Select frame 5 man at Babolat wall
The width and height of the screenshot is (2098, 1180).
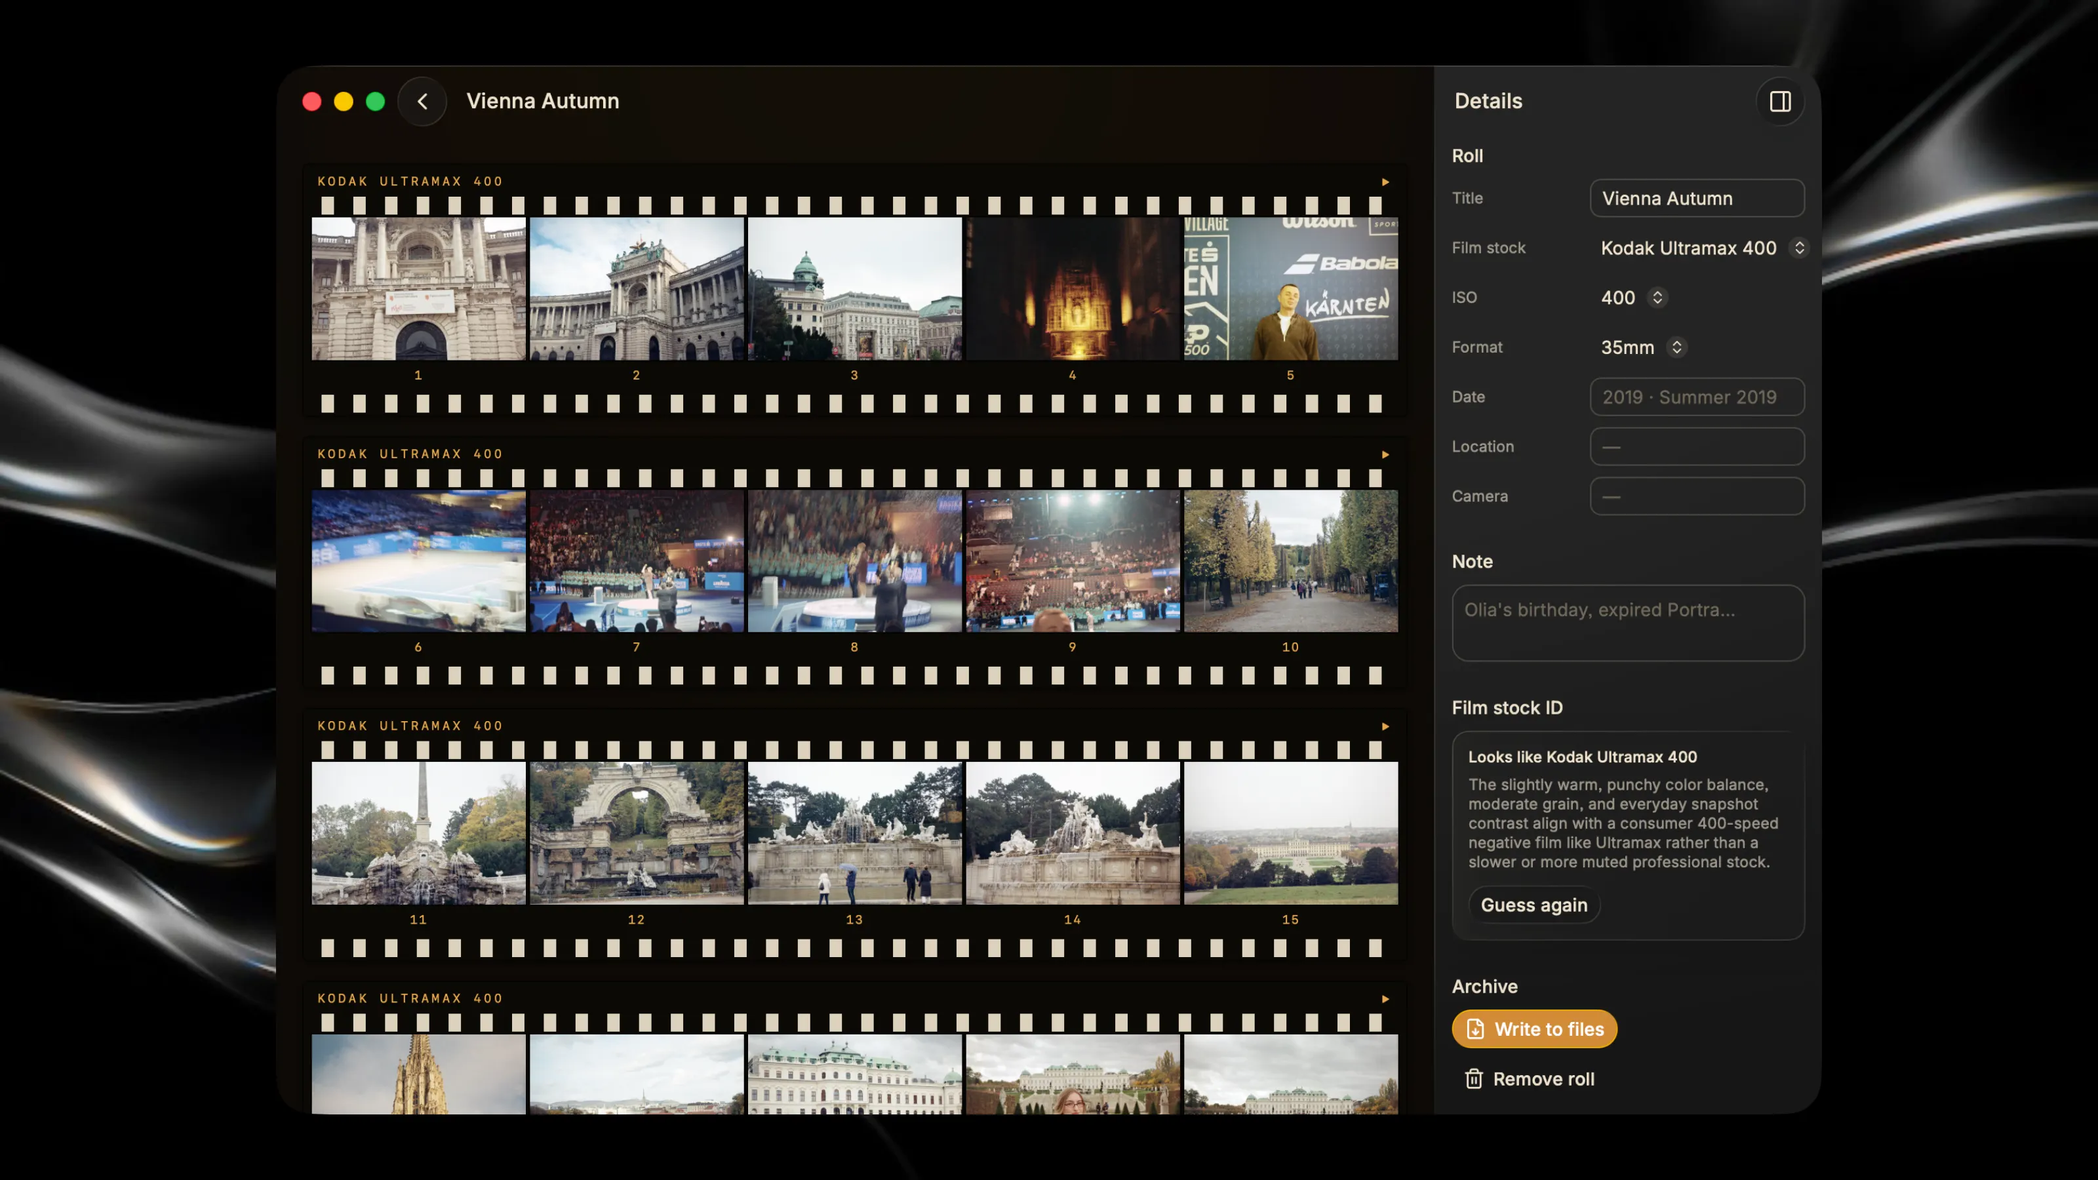pos(1291,288)
